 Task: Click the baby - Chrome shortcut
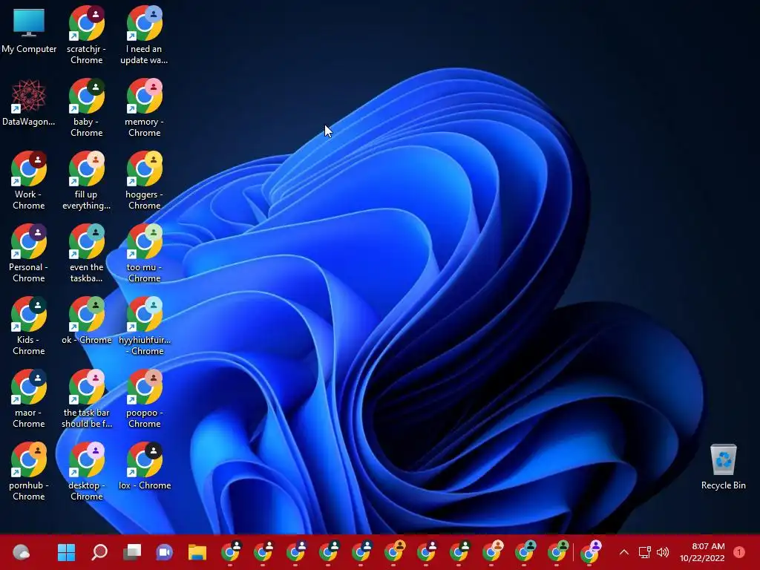tap(86, 108)
